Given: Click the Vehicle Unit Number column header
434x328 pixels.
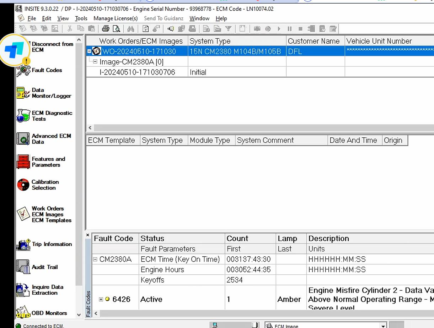Looking at the screenshot, I should coord(390,41).
